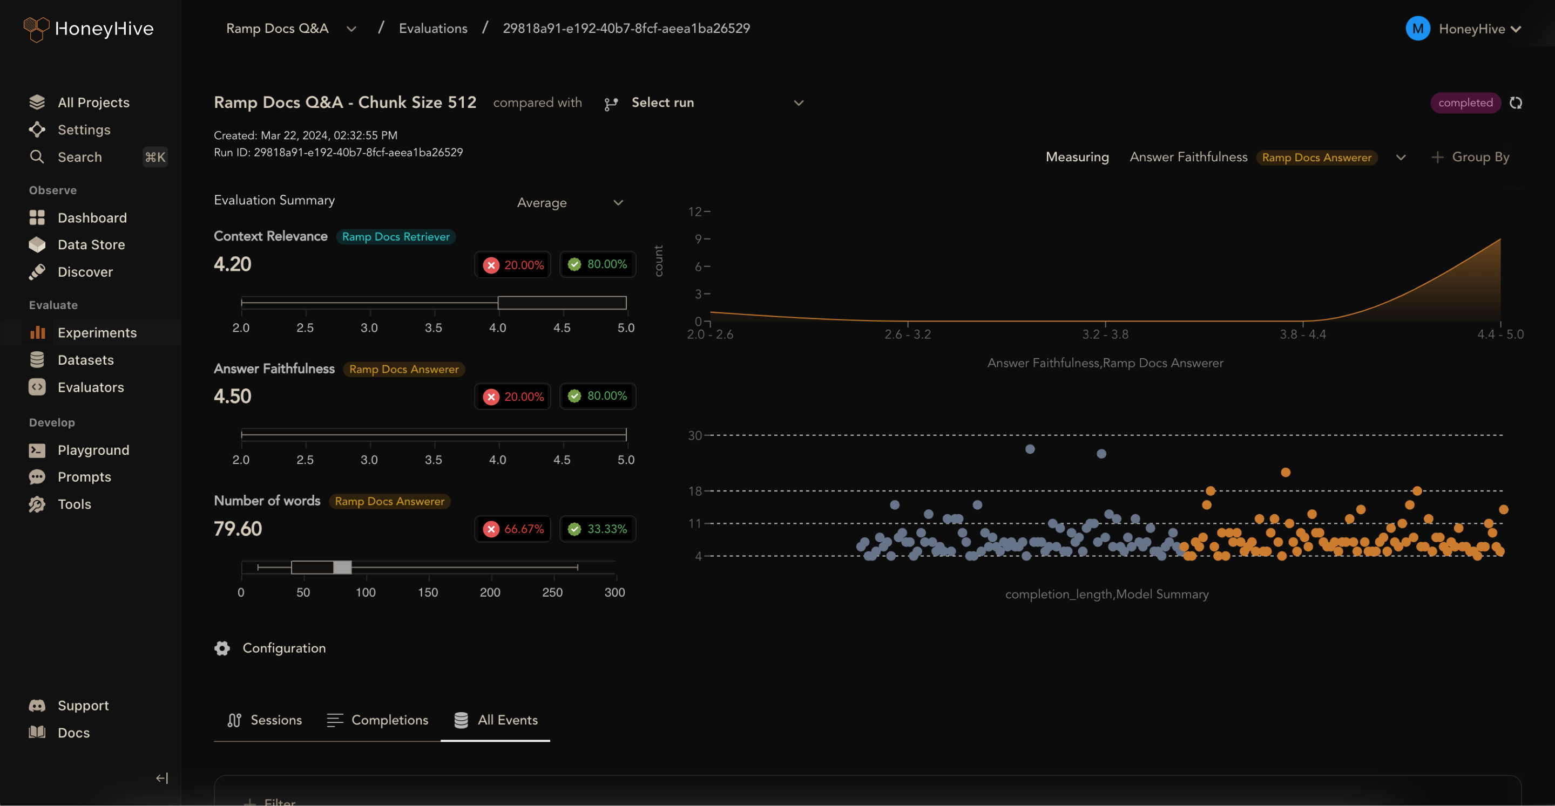Toggle Answer Faithfulness 80.00% passed filter

click(598, 397)
